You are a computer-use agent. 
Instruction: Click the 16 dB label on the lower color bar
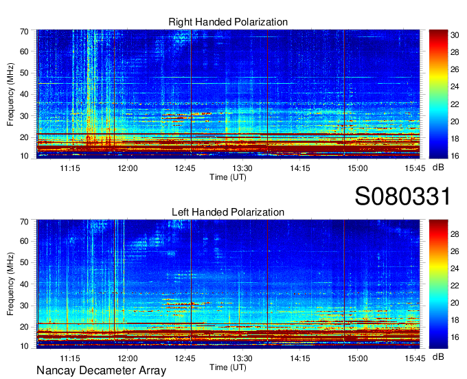455,337
